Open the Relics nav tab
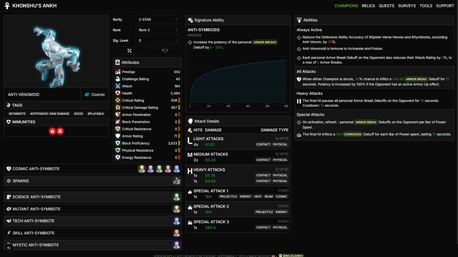The image size is (458, 257). click(368, 6)
